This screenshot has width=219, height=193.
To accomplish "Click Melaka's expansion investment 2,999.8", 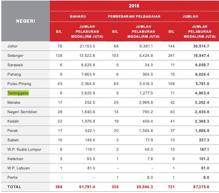I will pyautogui.click(x=146, y=102).
